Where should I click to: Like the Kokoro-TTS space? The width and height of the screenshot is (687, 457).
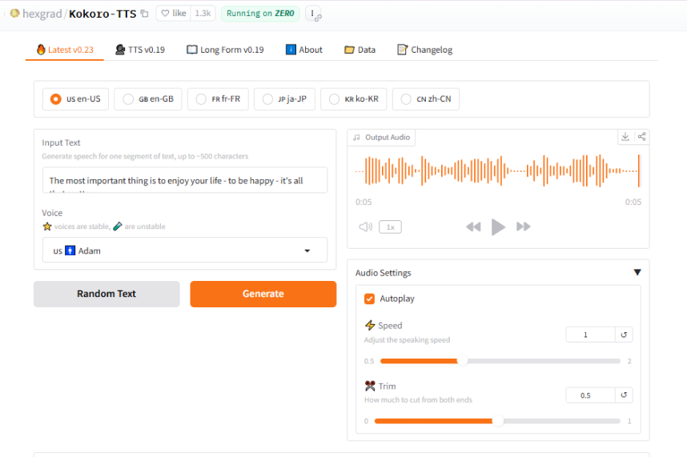174,13
